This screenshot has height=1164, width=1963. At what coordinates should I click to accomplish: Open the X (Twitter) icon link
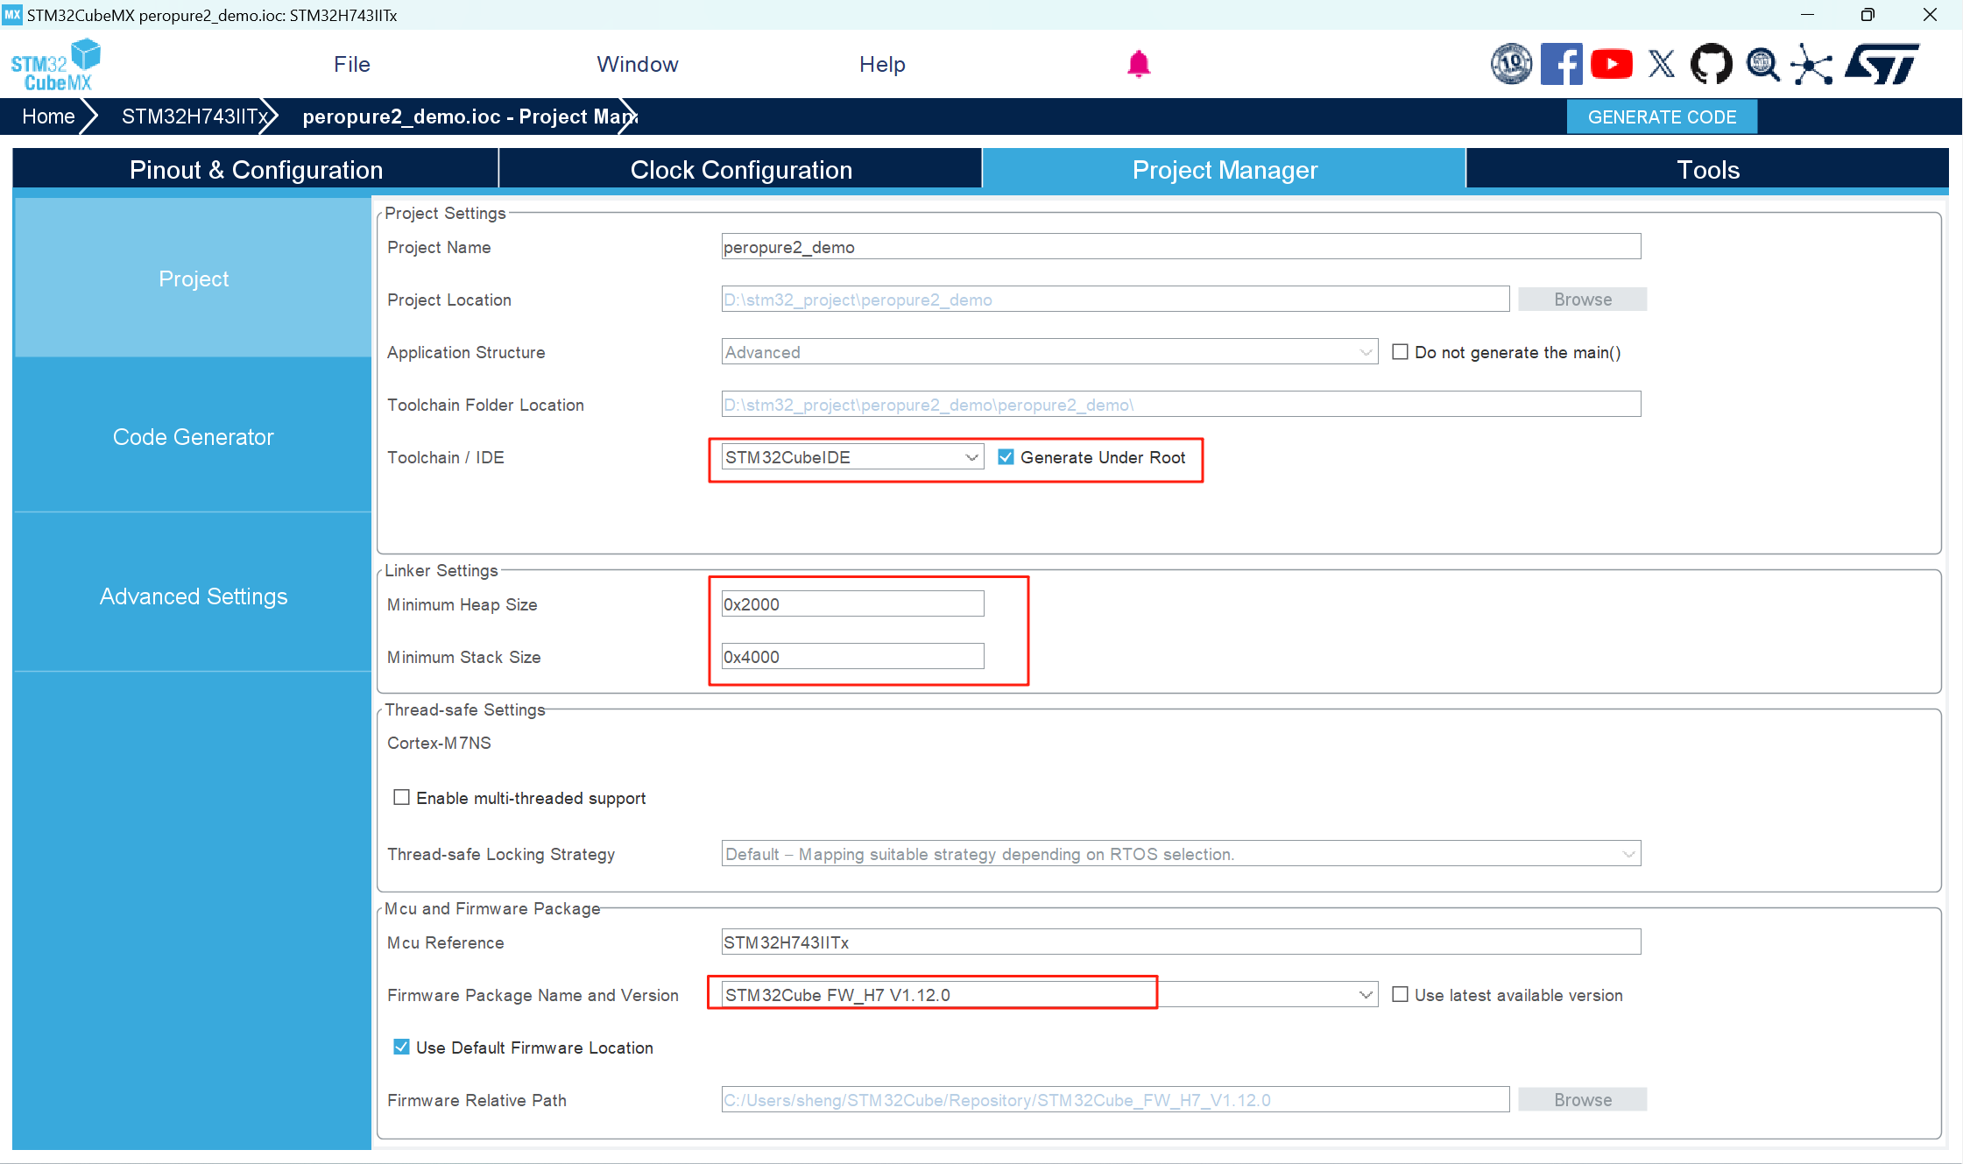point(1661,64)
